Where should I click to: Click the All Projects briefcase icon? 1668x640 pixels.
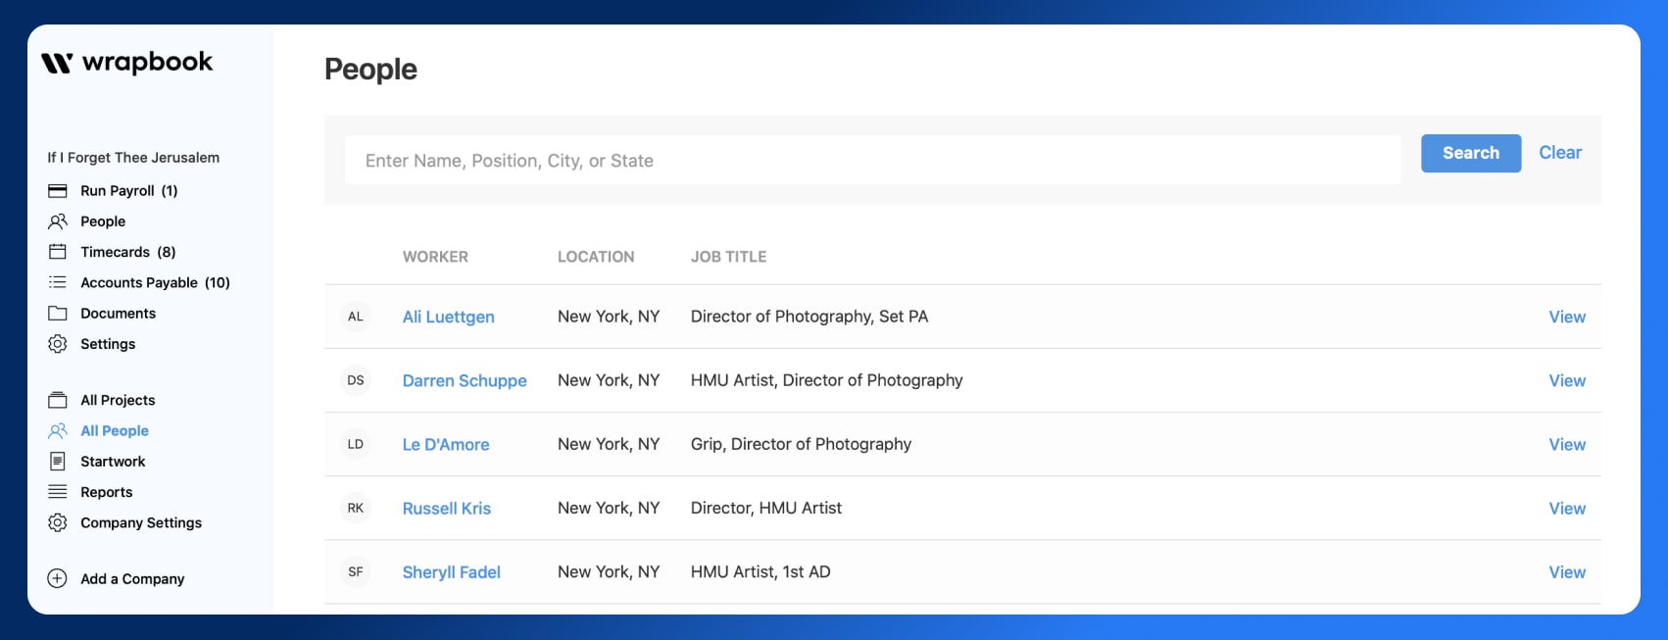[58, 400]
